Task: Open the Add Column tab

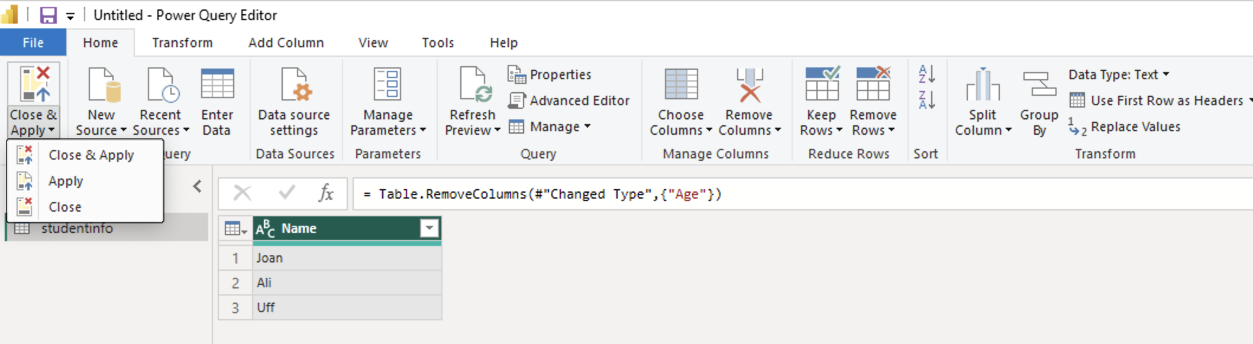Action: pyautogui.click(x=286, y=43)
